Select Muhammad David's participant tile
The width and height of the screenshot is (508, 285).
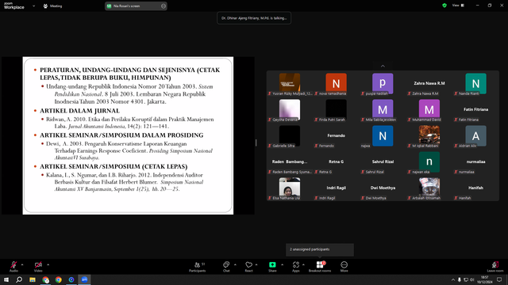pos(429,110)
